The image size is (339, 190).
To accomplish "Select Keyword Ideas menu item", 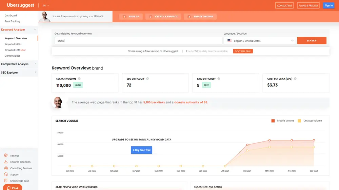I will coord(13,44).
